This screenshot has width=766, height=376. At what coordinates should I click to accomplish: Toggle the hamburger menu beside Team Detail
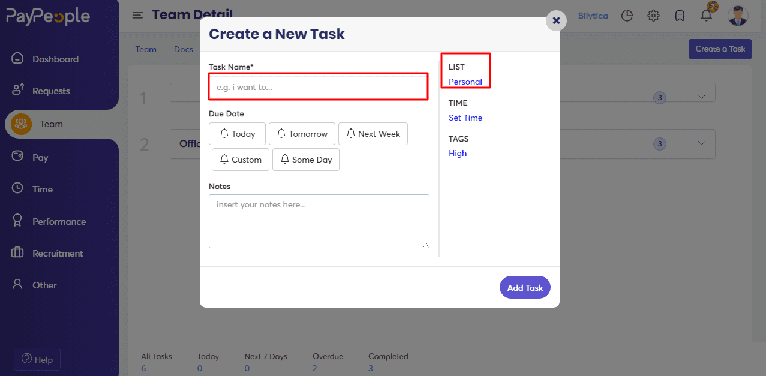pos(138,15)
